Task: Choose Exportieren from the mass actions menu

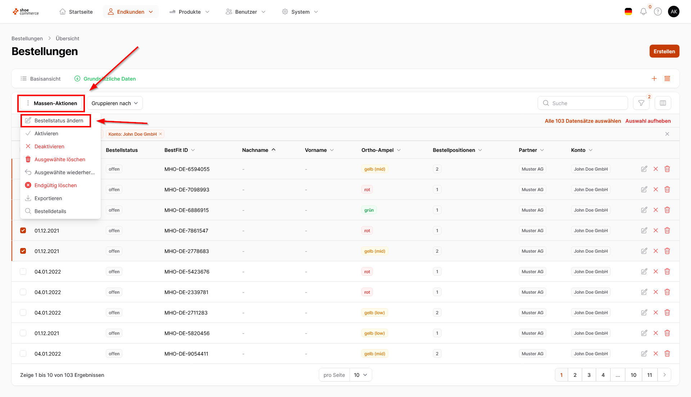Action: pyautogui.click(x=48, y=198)
